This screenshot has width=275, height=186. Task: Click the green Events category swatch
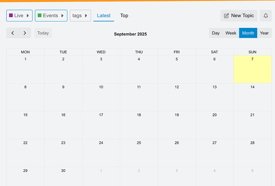click(x=40, y=15)
